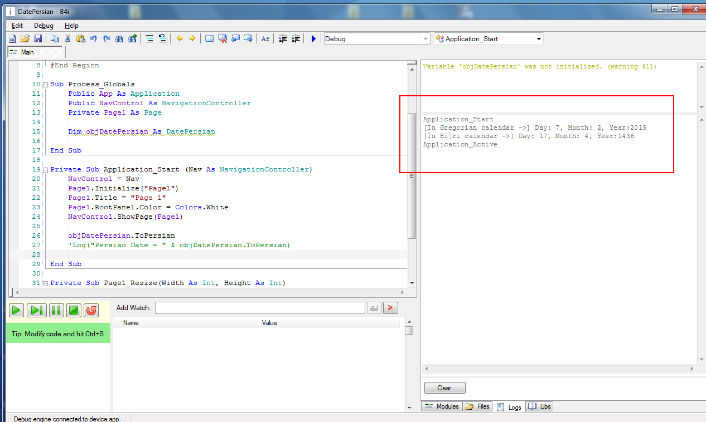
Task: Stop debugging with the green square button
Action: (74, 310)
